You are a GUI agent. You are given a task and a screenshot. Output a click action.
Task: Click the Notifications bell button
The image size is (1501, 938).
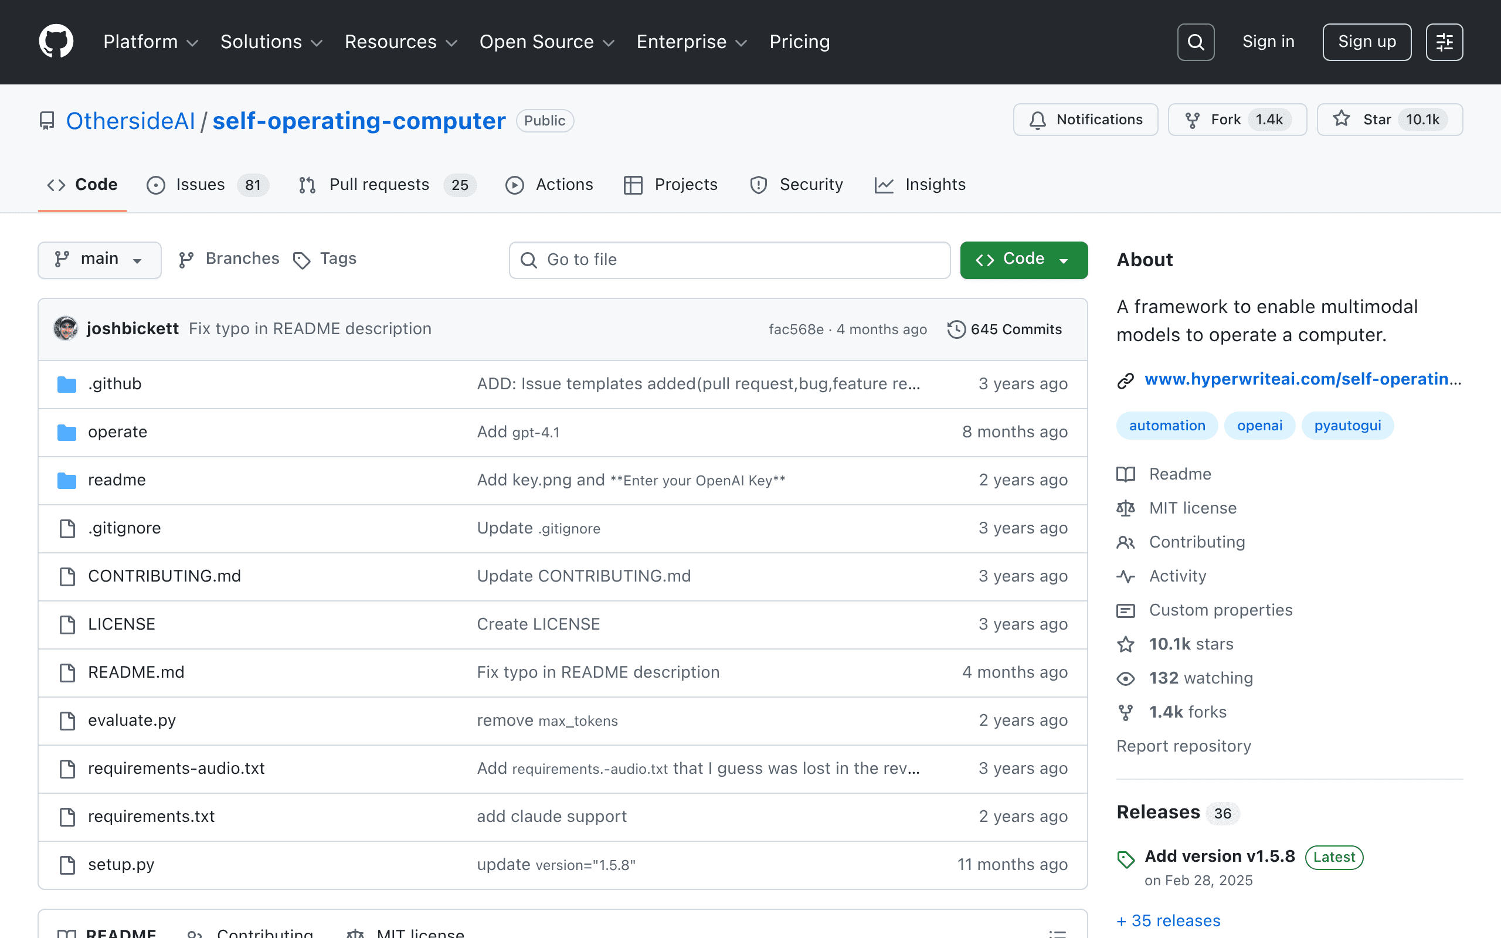(x=1085, y=120)
